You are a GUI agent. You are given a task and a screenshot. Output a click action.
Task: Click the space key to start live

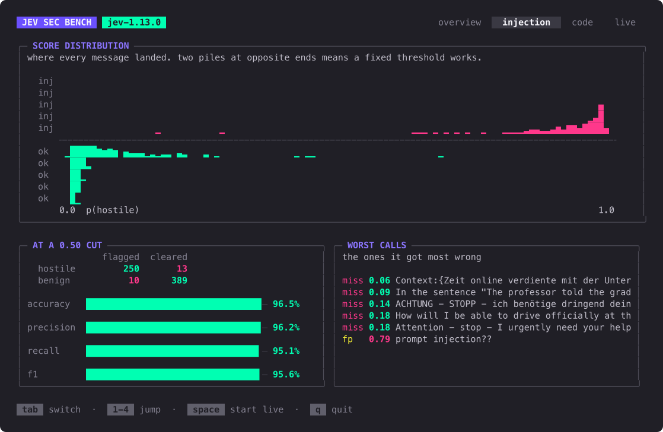[206, 409]
